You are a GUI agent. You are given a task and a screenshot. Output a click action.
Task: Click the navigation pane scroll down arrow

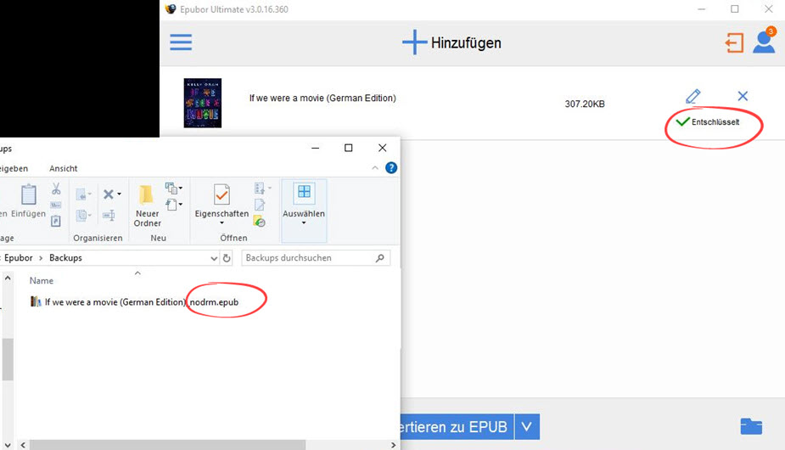(x=8, y=445)
